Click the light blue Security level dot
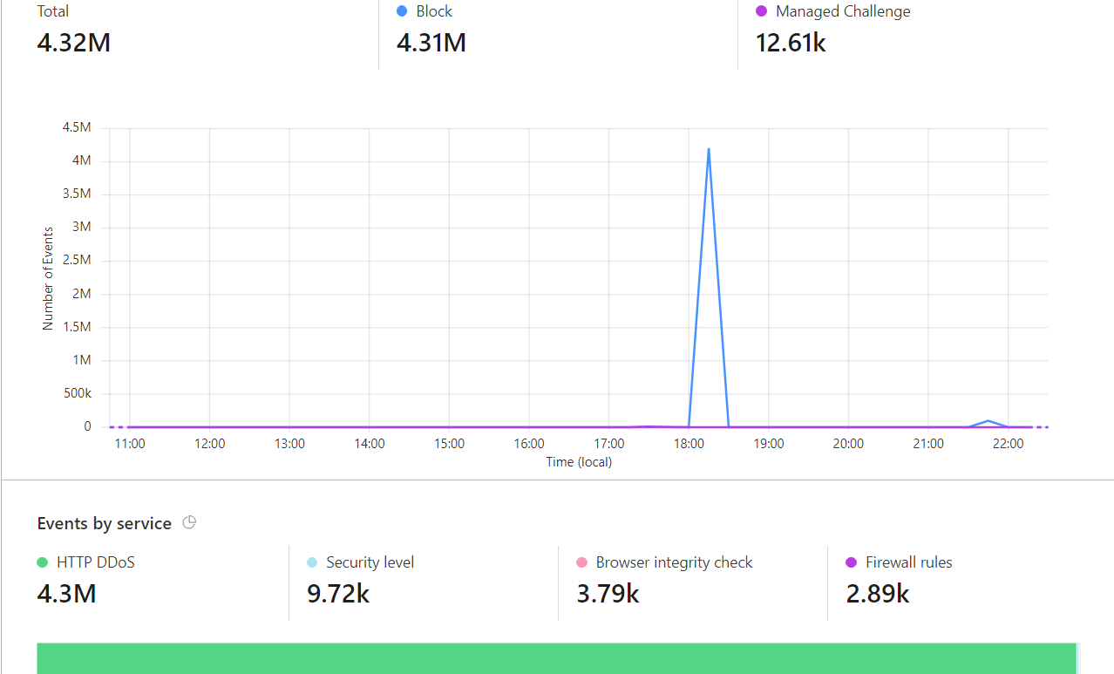Screen dimensions: 1114x674 (x=312, y=562)
